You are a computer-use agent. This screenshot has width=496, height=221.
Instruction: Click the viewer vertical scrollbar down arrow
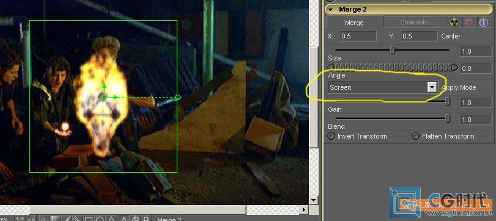point(313,200)
